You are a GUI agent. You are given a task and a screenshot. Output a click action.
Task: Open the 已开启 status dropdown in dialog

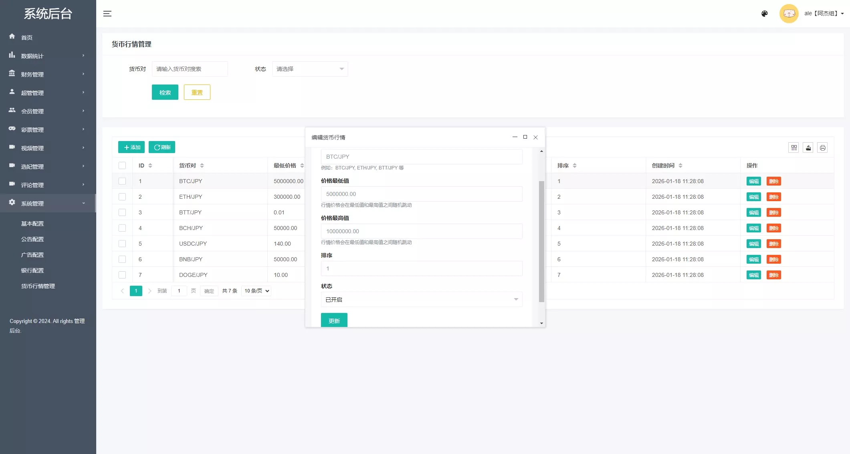[421, 300]
